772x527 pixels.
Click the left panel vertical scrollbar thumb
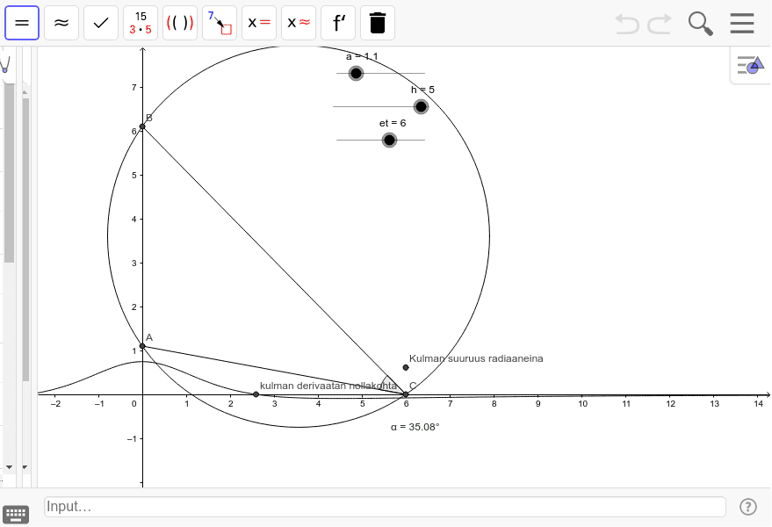point(9,172)
